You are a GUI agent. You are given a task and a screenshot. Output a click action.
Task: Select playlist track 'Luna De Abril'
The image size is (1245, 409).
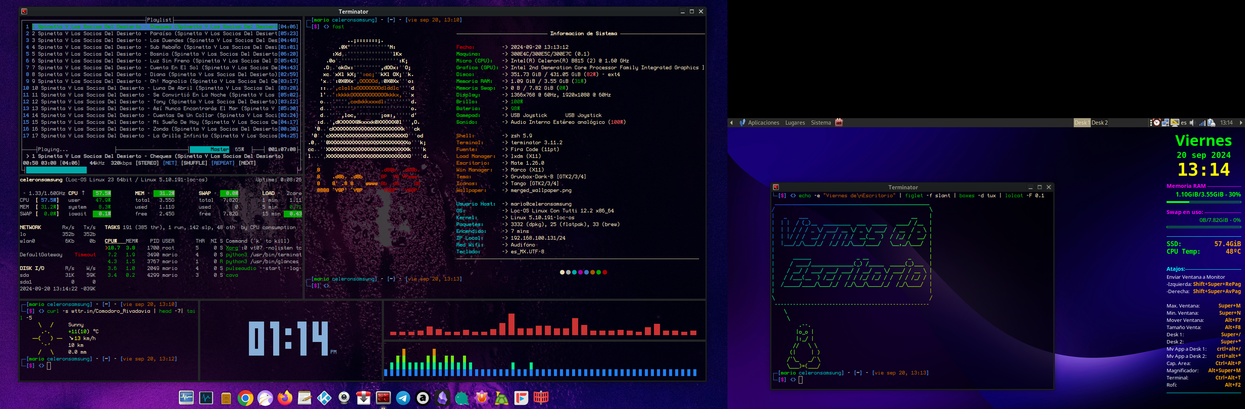[x=162, y=88]
